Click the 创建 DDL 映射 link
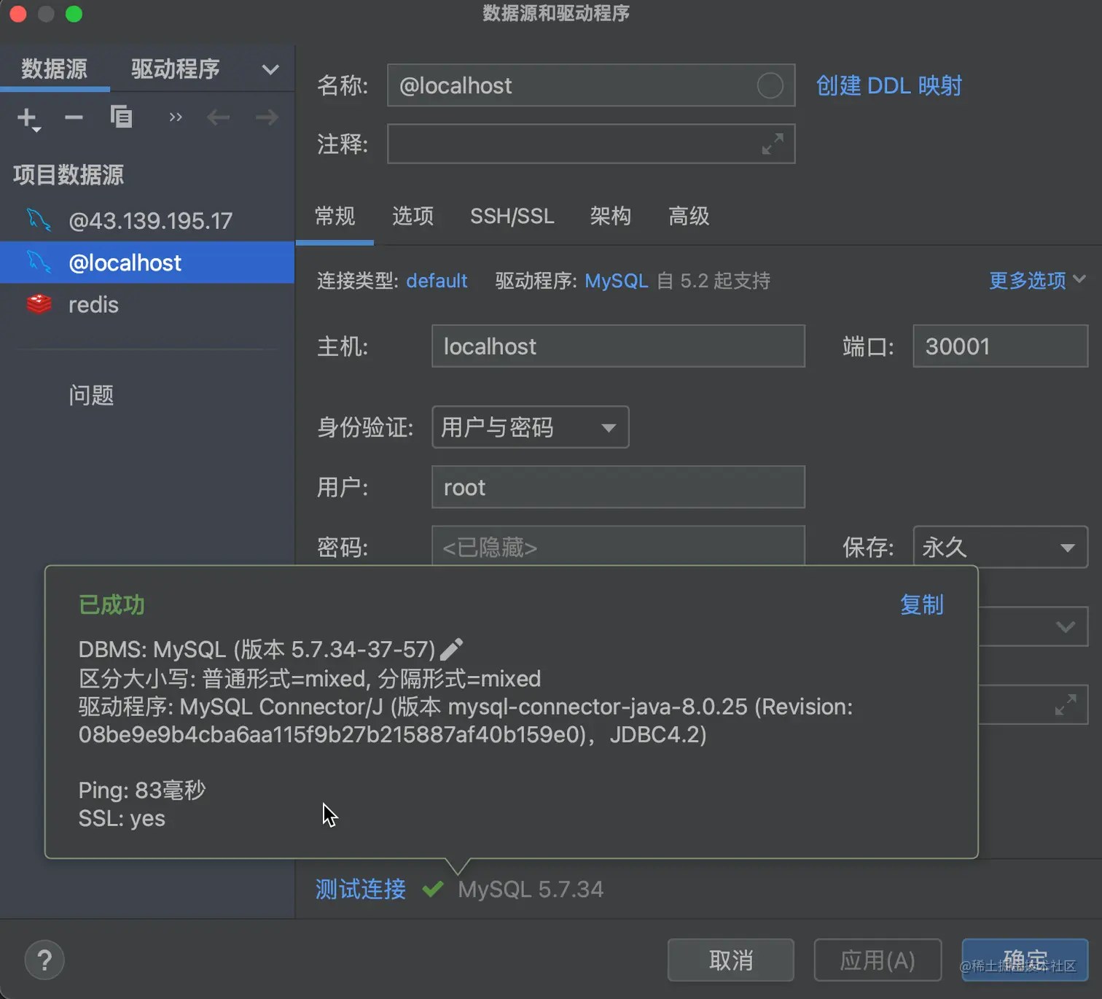This screenshot has width=1102, height=999. tap(888, 85)
